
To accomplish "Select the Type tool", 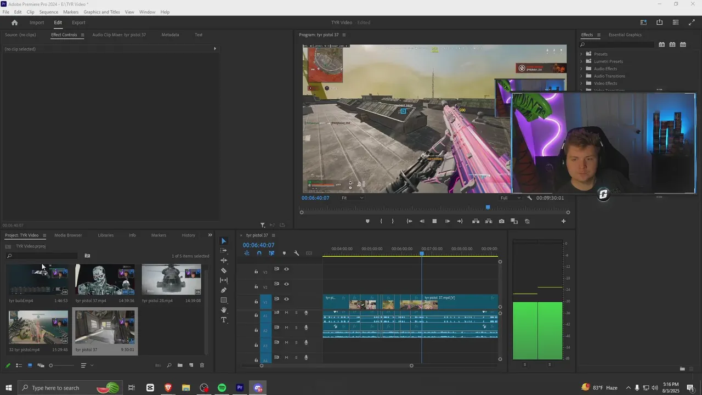I will pyautogui.click(x=224, y=320).
